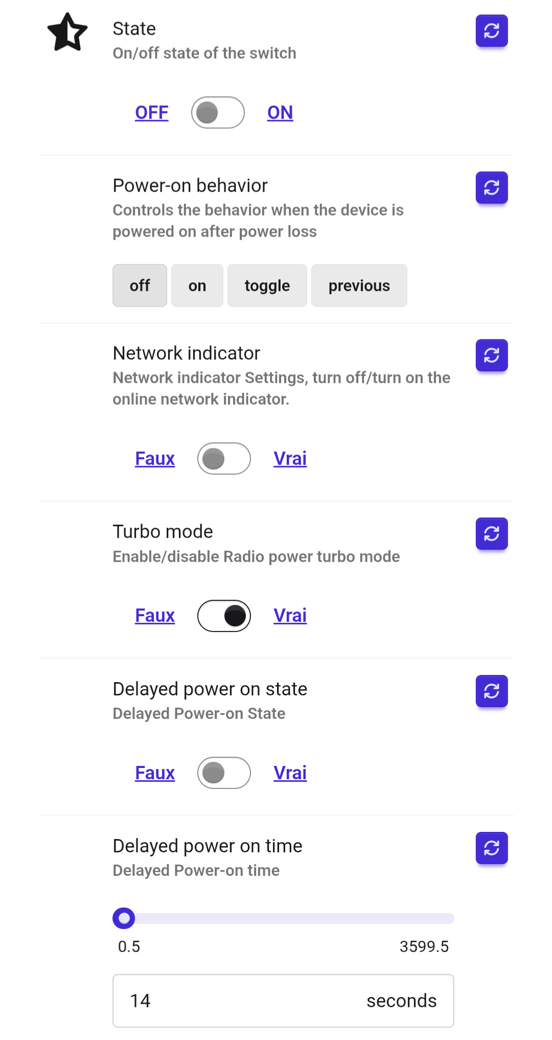Refresh the Delayed power on time value
Image resolution: width=552 pixels, height=1040 pixels.
point(491,848)
